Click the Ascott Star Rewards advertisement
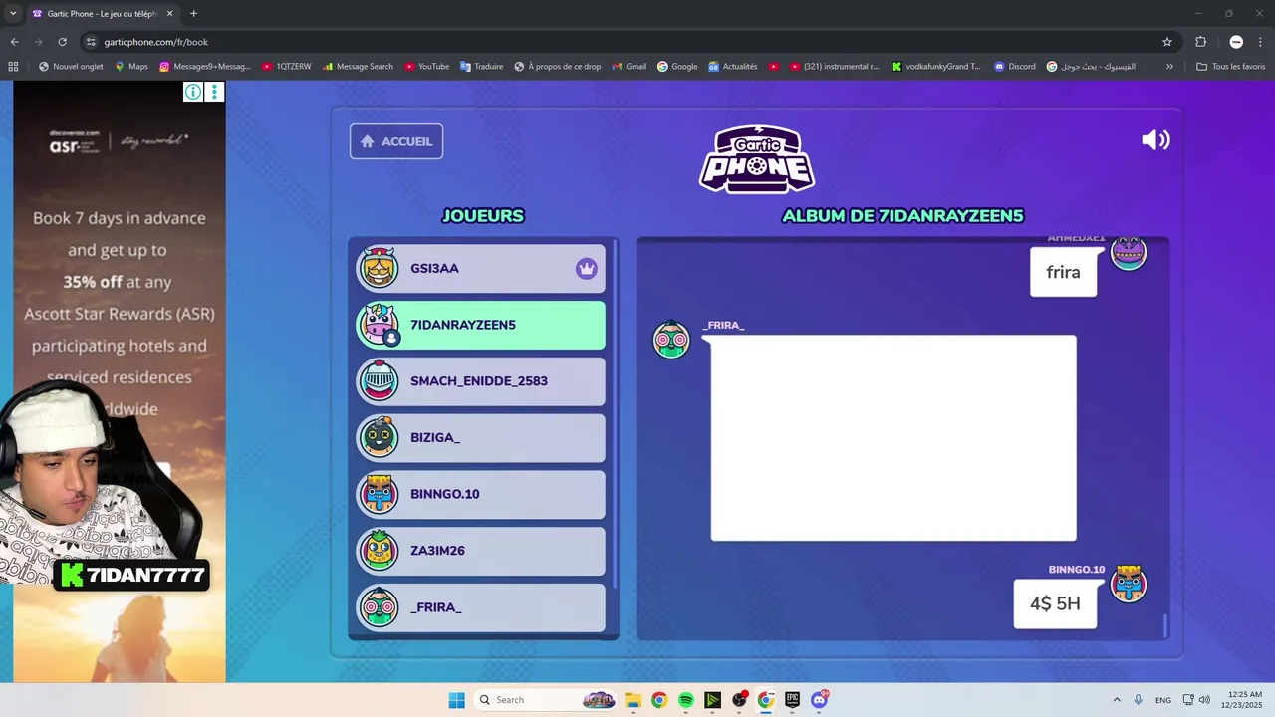The image size is (1275, 717). (x=120, y=382)
